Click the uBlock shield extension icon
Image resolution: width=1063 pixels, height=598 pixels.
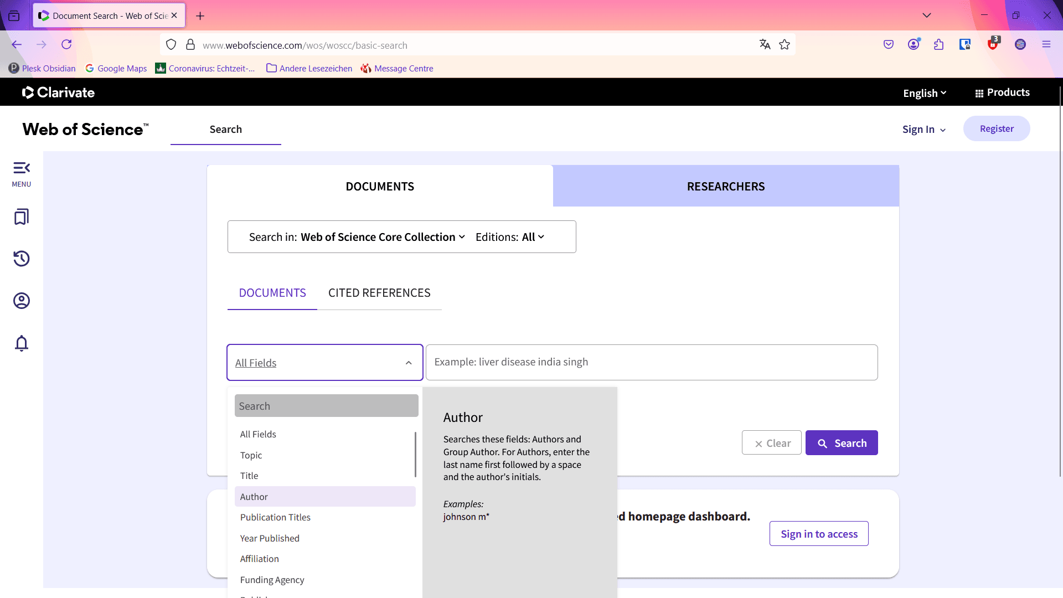(x=994, y=43)
